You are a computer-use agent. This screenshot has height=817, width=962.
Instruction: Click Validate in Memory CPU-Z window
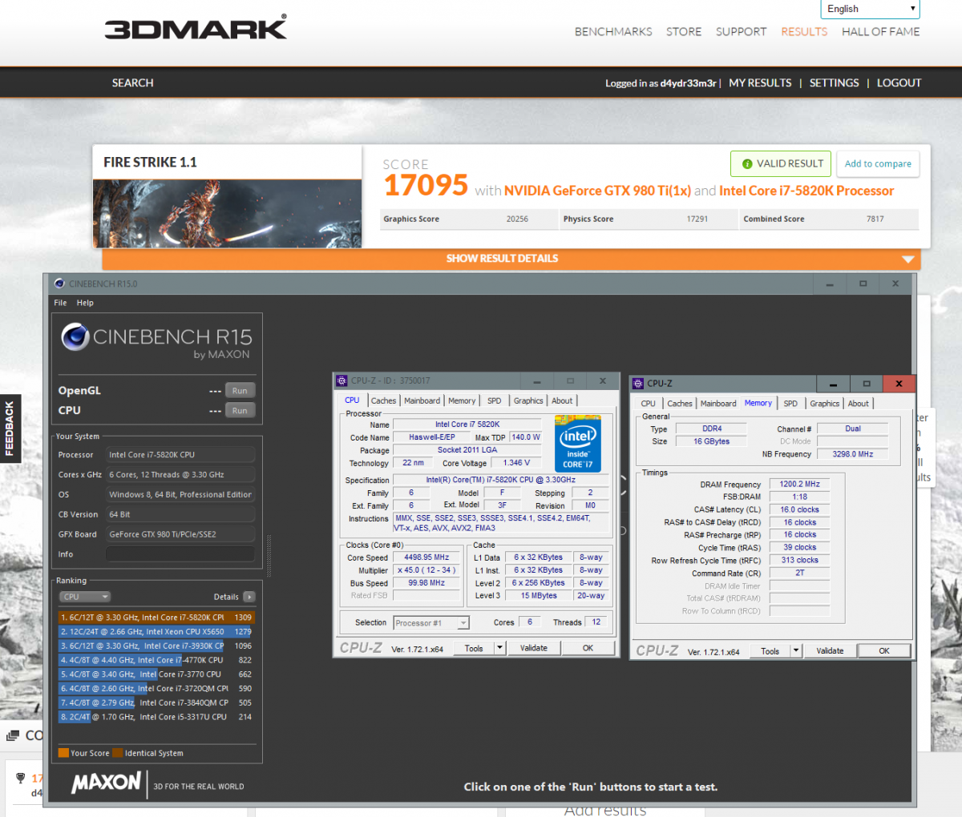click(830, 650)
